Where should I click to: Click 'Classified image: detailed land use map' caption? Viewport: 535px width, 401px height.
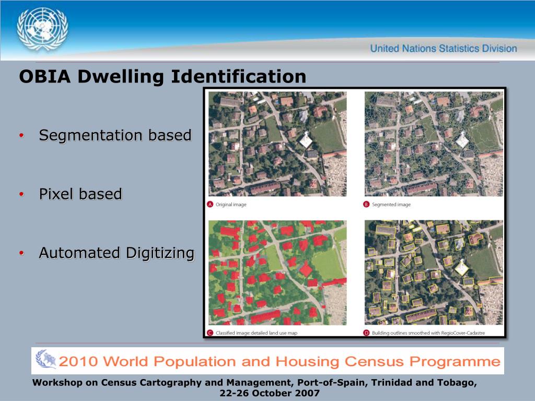click(257, 333)
